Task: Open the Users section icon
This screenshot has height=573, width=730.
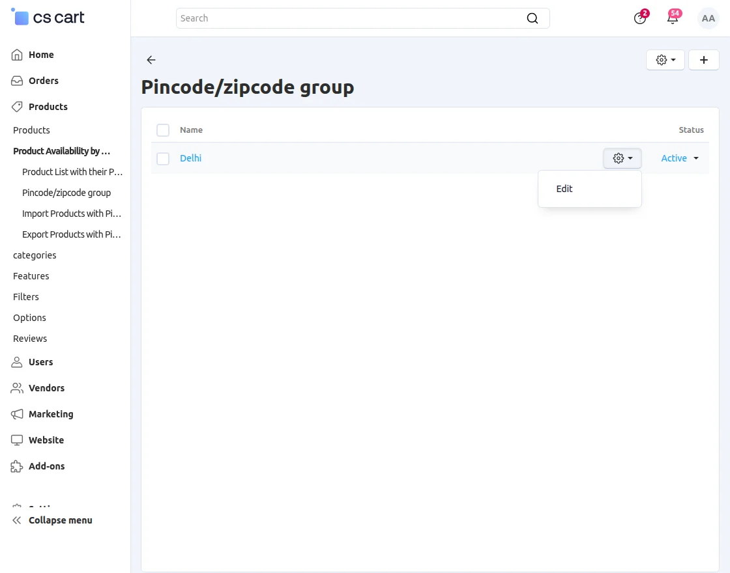Action: (x=16, y=362)
